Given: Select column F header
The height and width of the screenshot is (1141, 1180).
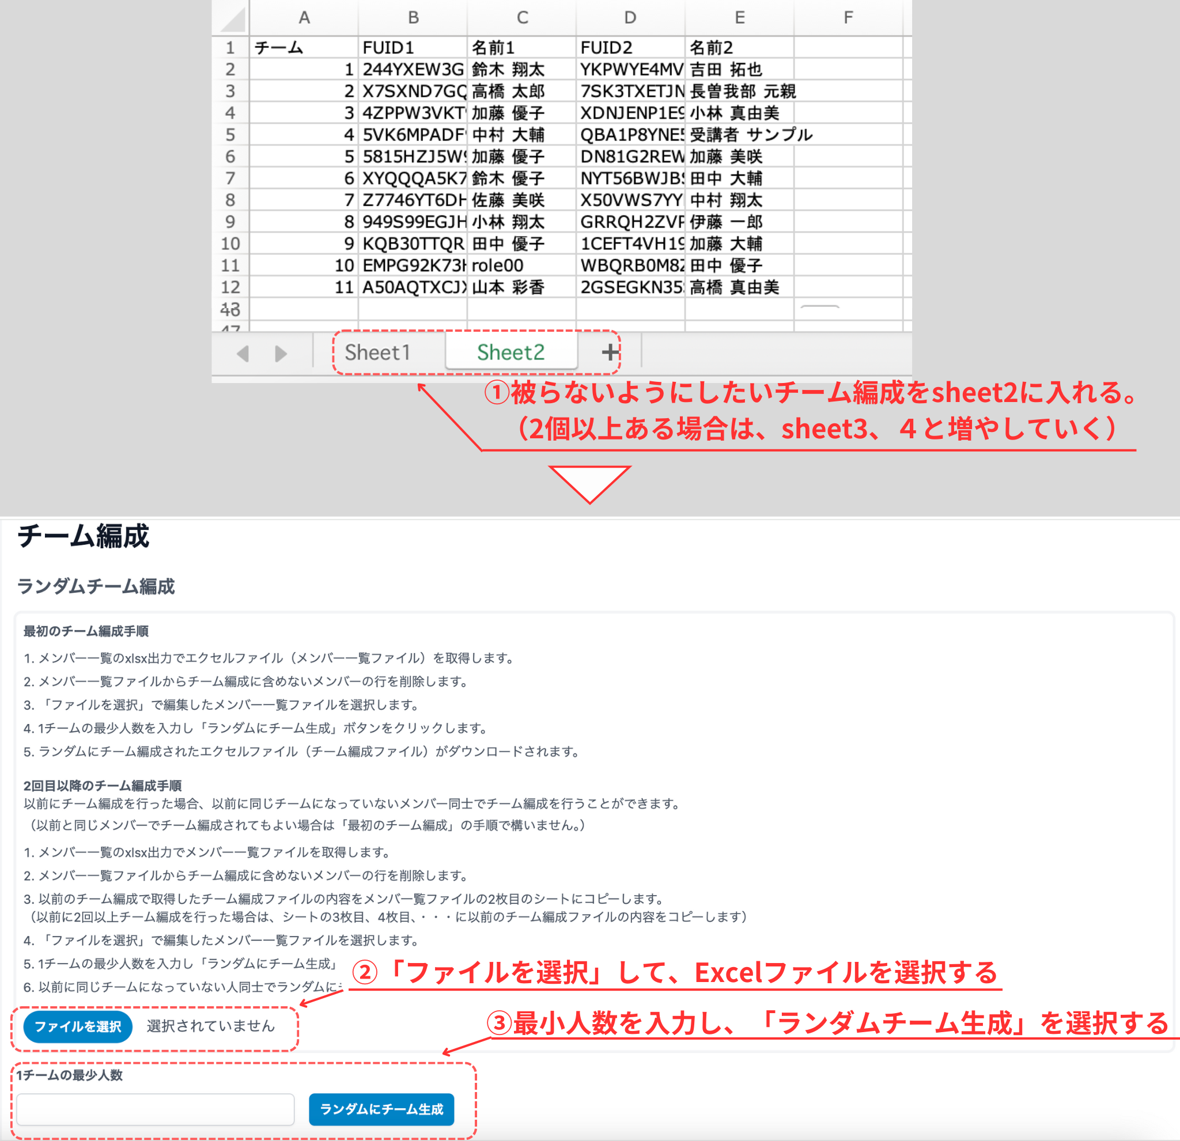Looking at the screenshot, I should [848, 17].
